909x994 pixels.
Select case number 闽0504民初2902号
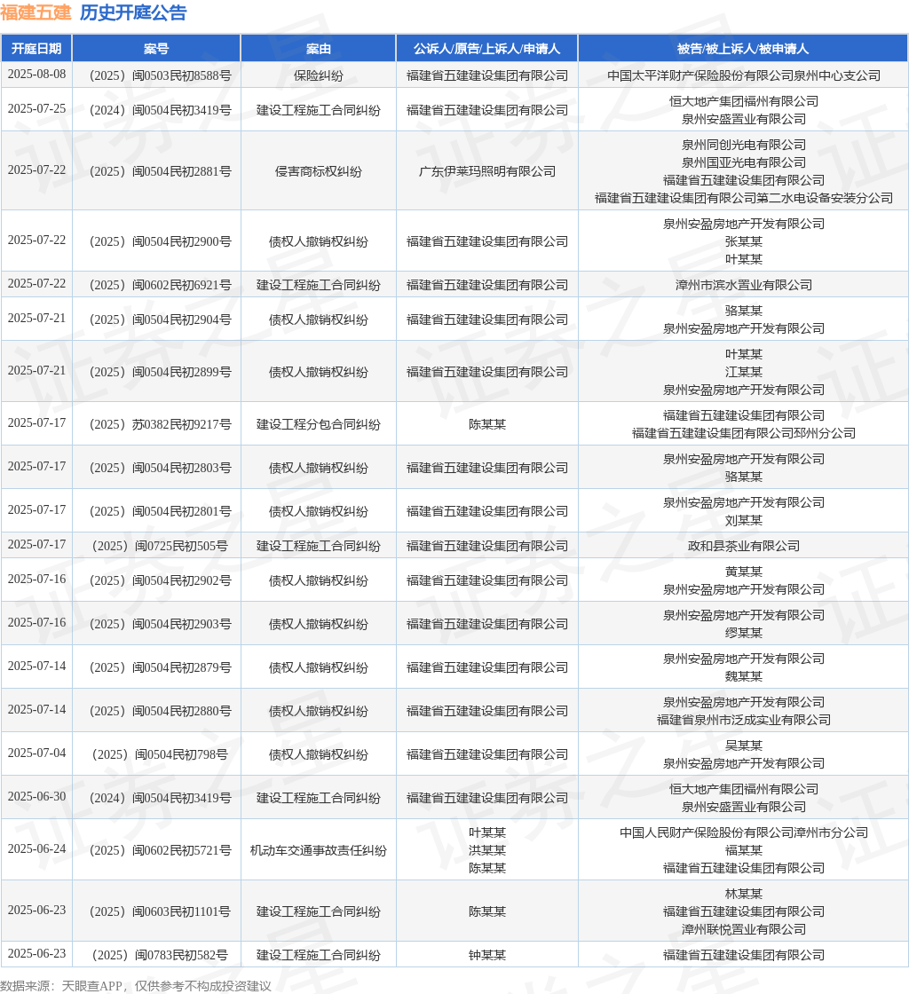tap(161, 580)
